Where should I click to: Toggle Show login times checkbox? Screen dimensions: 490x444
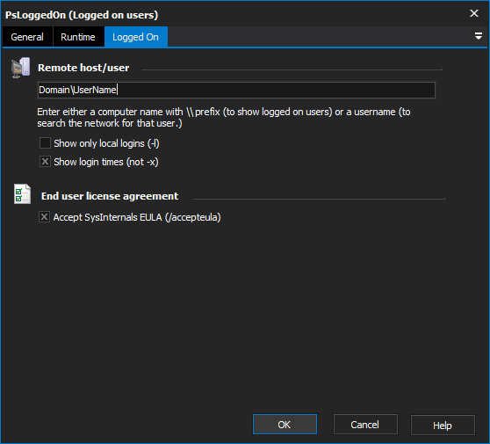(45, 162)
